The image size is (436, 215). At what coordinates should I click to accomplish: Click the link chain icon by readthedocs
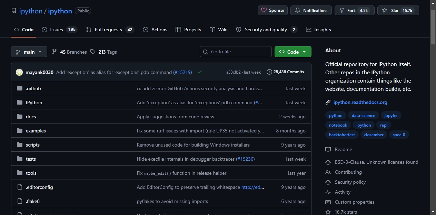coord(328,102)
